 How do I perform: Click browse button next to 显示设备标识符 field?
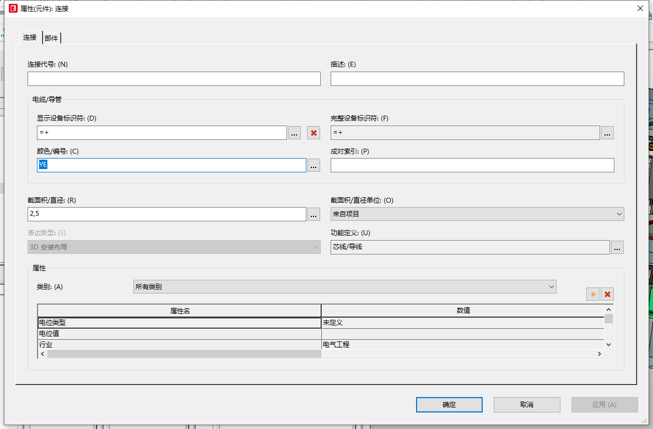294,133
